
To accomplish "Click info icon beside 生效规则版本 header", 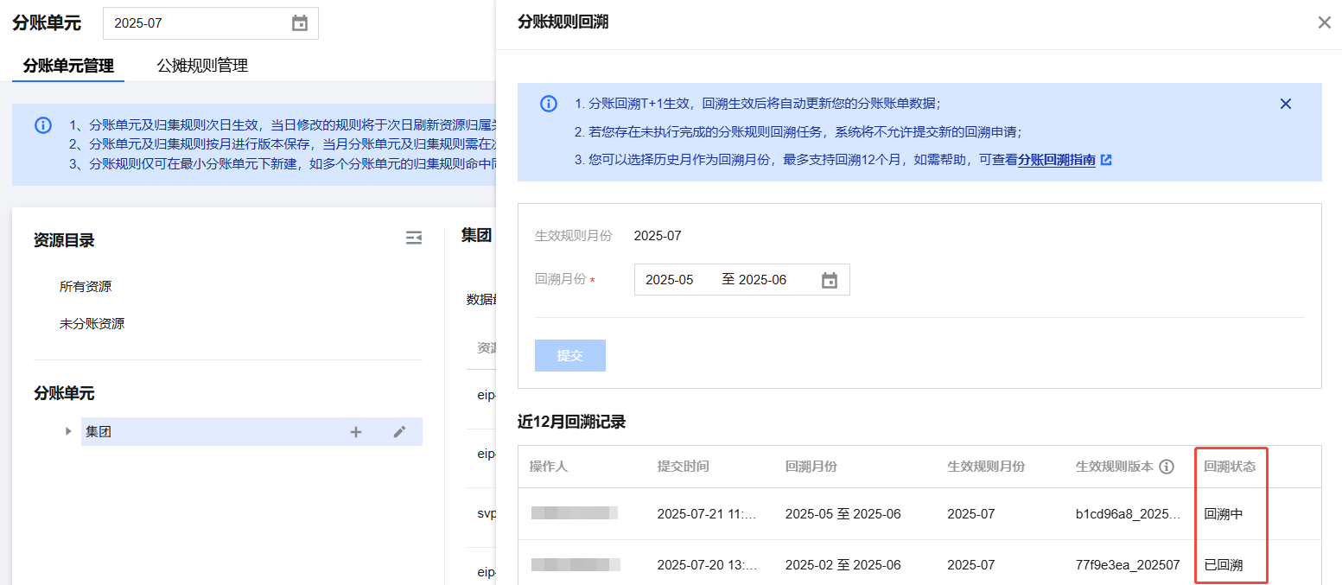I will pyautogui.click(x=1167, y=467).
